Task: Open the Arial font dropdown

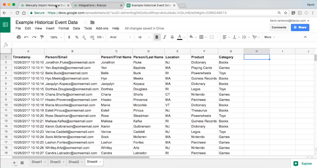Action: click(120, 37)
